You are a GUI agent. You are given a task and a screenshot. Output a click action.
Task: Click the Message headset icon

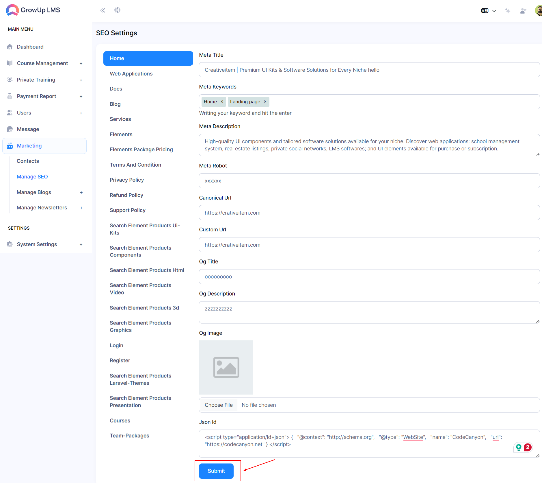pos(10,129)
